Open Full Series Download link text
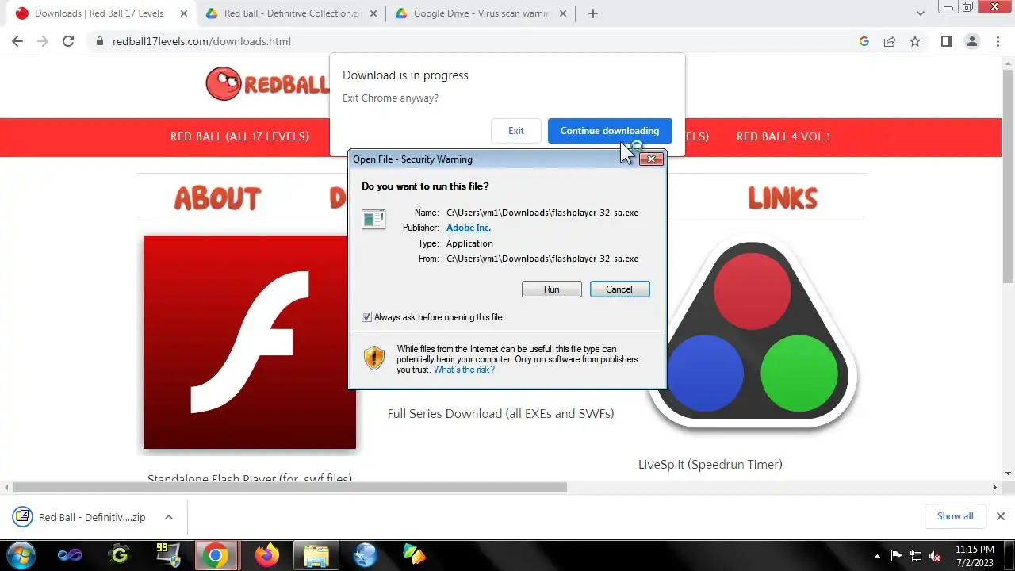This screenshot has width=1015, height=571. (x=500, y=414)
